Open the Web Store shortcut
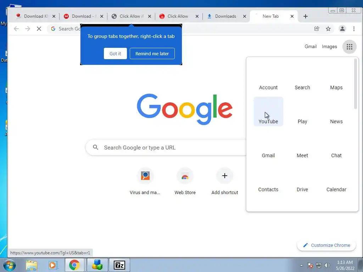The width and height of the screenshot is (363, 272). coord(185,176)
